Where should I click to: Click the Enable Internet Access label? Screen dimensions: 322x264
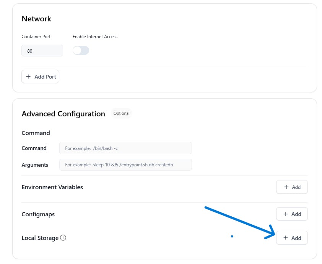95,37
